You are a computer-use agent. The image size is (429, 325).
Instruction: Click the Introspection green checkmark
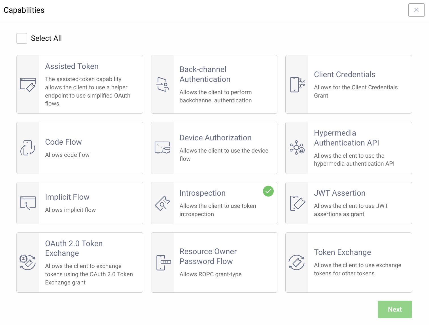tap(268, 191)
